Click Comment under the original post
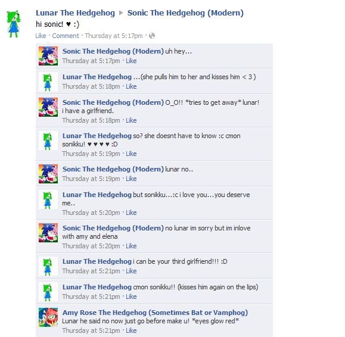Screen dimensions: 345x337 (66, 36)
